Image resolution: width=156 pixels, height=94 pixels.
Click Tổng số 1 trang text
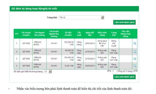point(125,71)
